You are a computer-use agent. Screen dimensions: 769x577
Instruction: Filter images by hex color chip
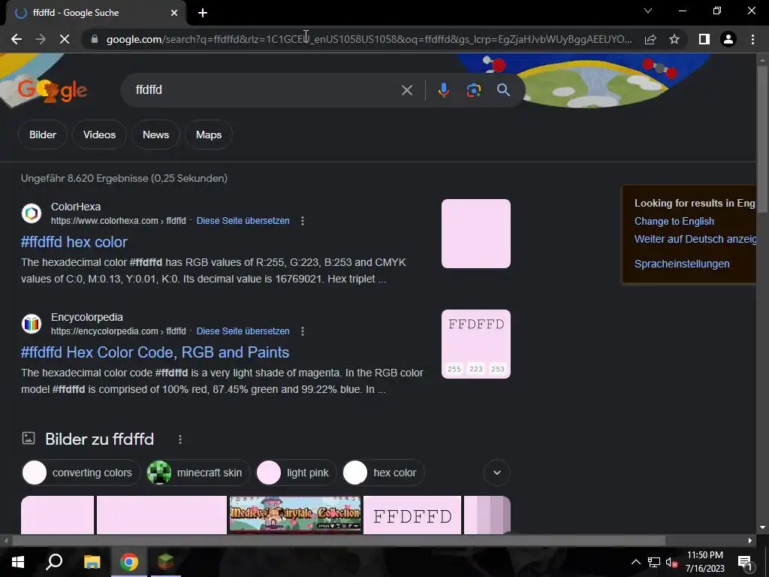[x=383, y=473]
